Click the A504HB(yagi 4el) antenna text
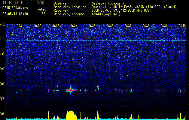189x120 pixels. click(106, 14)
